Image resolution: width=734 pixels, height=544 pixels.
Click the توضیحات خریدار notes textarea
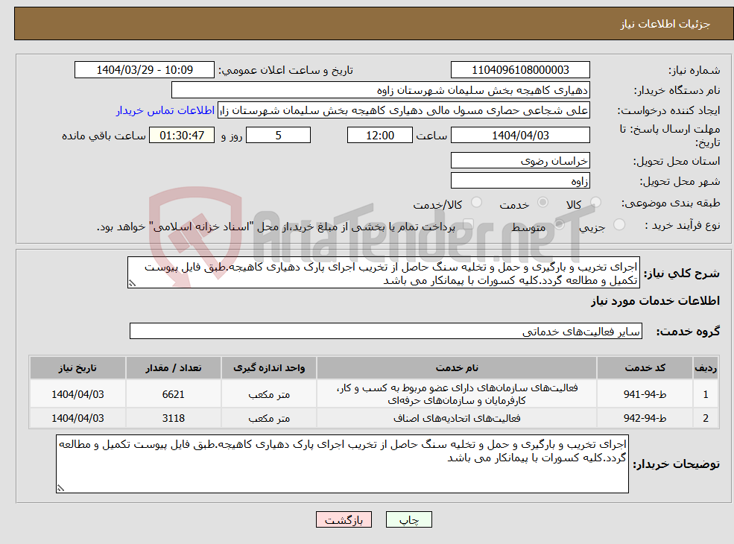point(342,464)
